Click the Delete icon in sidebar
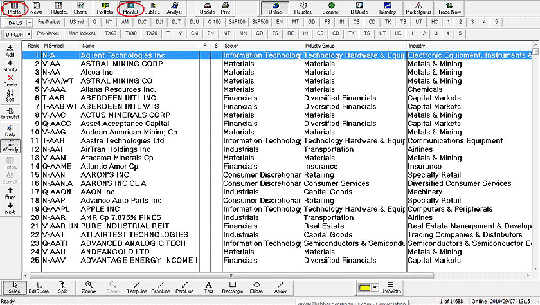Viewport: 540px width, 305px height. 10,81
